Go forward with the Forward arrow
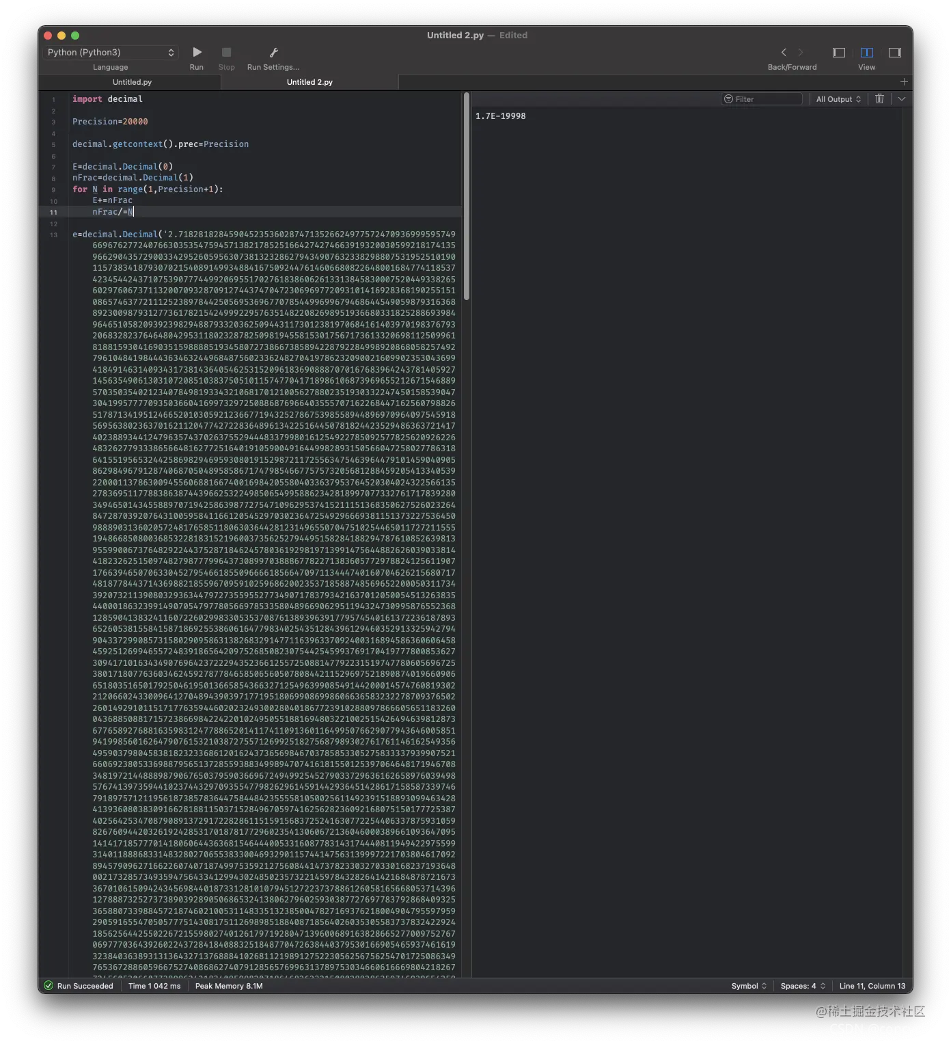Viewport: 951px width, 1044px height. (801, 53)
